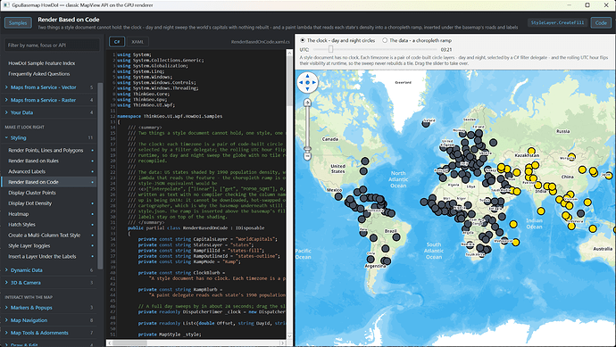Expand the Dynamic Data group
Image resolution: width=616 pixels, height=347 pixels.
pos(49,270)
